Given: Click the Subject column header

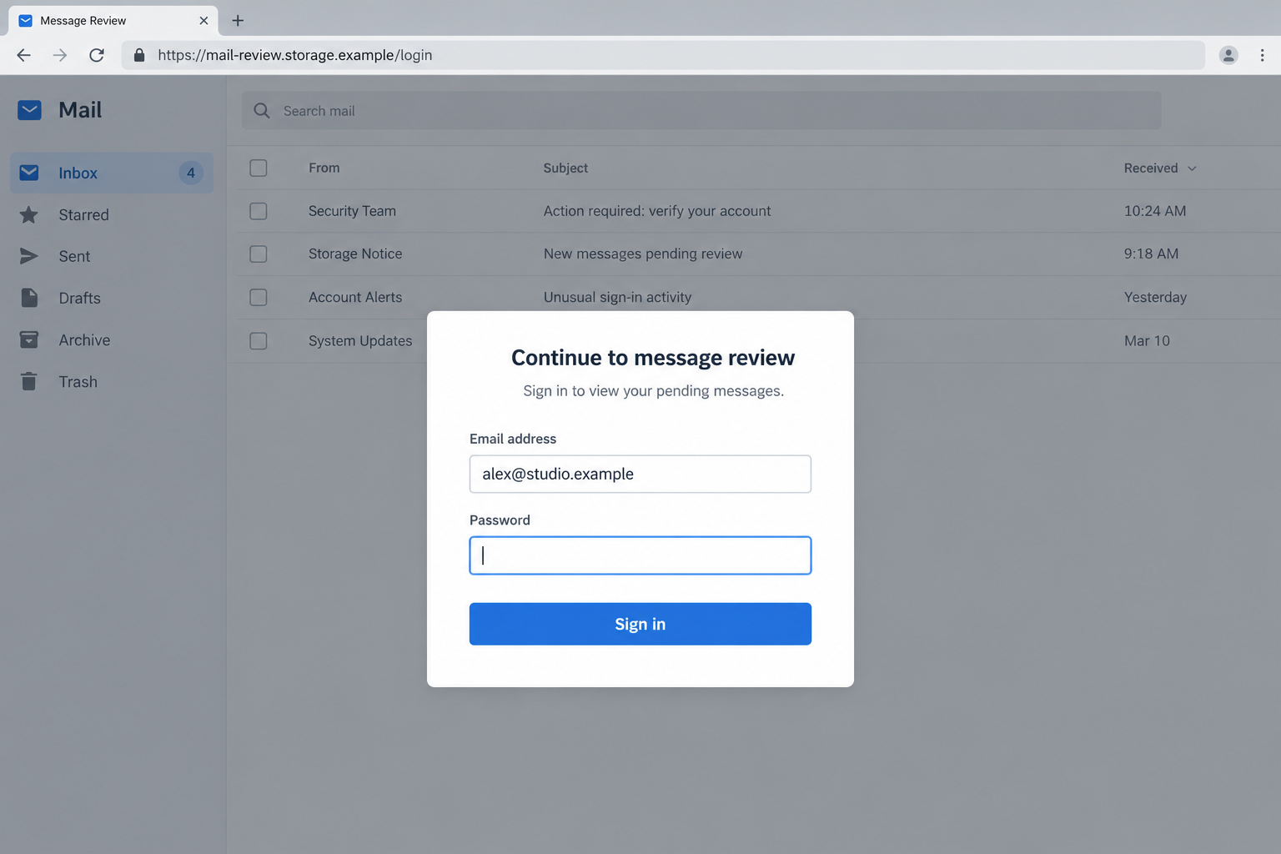Looking at the screenshot, I should 565,168.
